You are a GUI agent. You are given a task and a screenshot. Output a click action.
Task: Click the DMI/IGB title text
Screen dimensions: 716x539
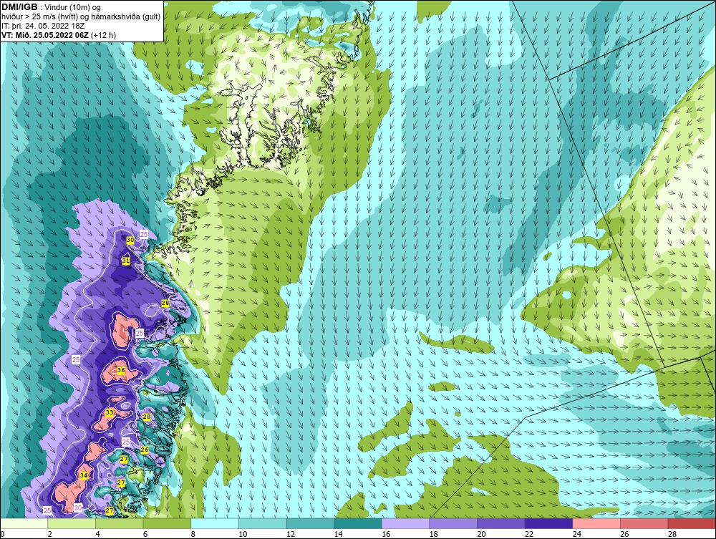[x=19, y=7]
